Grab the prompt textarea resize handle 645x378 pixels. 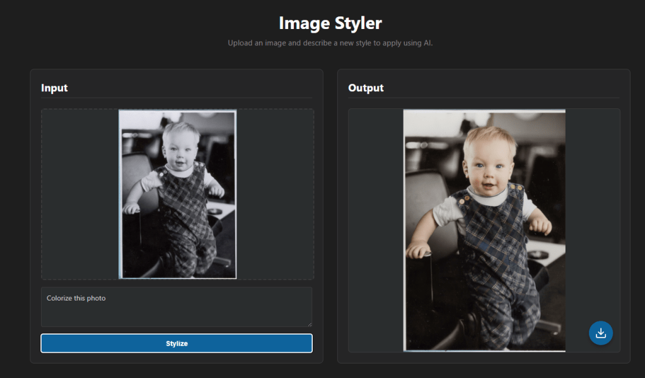pyautogui.click(x=309, y=324)
